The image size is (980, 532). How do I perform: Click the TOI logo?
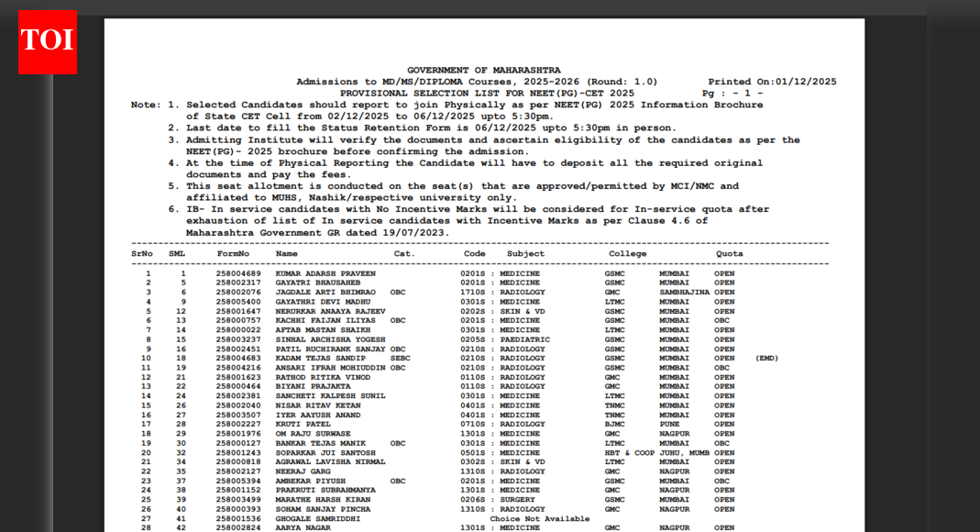click(x=47, y=42)
